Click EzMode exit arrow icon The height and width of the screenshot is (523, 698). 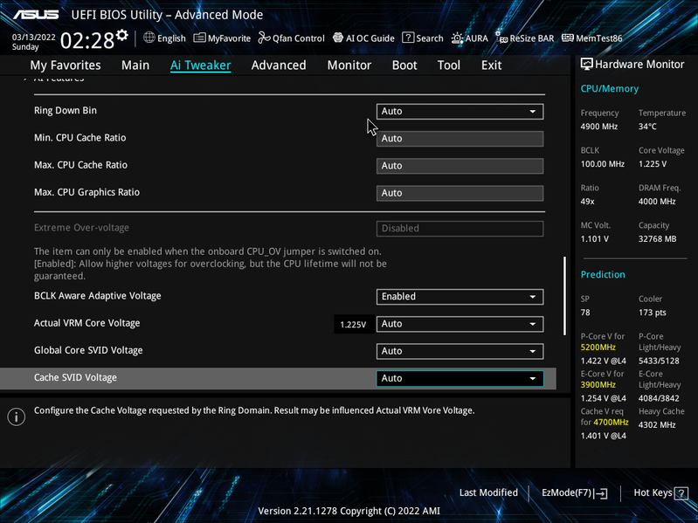pyautogui.click(x=600, y=492)
